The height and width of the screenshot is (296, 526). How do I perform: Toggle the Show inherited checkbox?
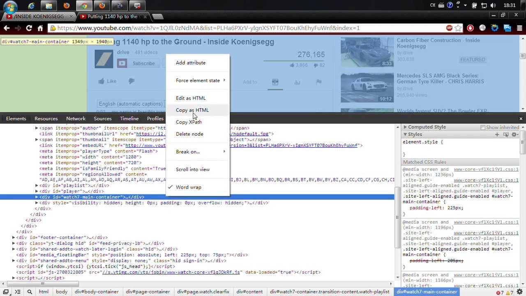click(483, 127)
